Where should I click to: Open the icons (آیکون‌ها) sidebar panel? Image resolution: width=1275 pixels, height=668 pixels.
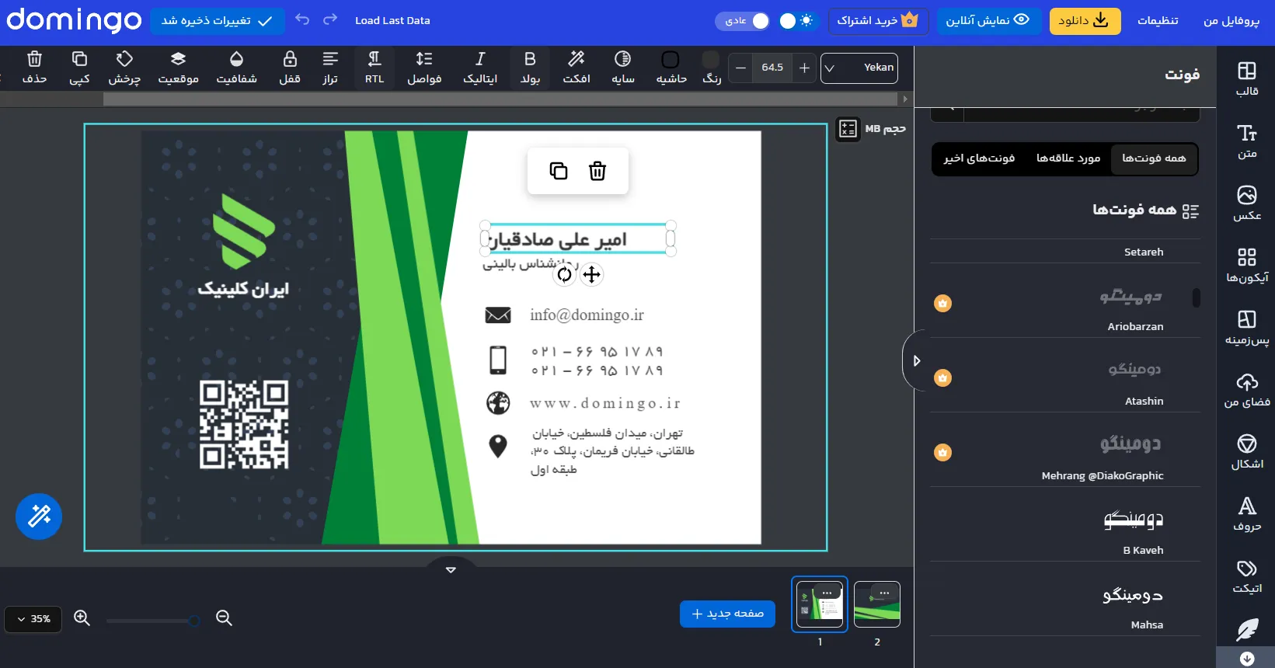pyautogui.click(x=1247, y=265)
